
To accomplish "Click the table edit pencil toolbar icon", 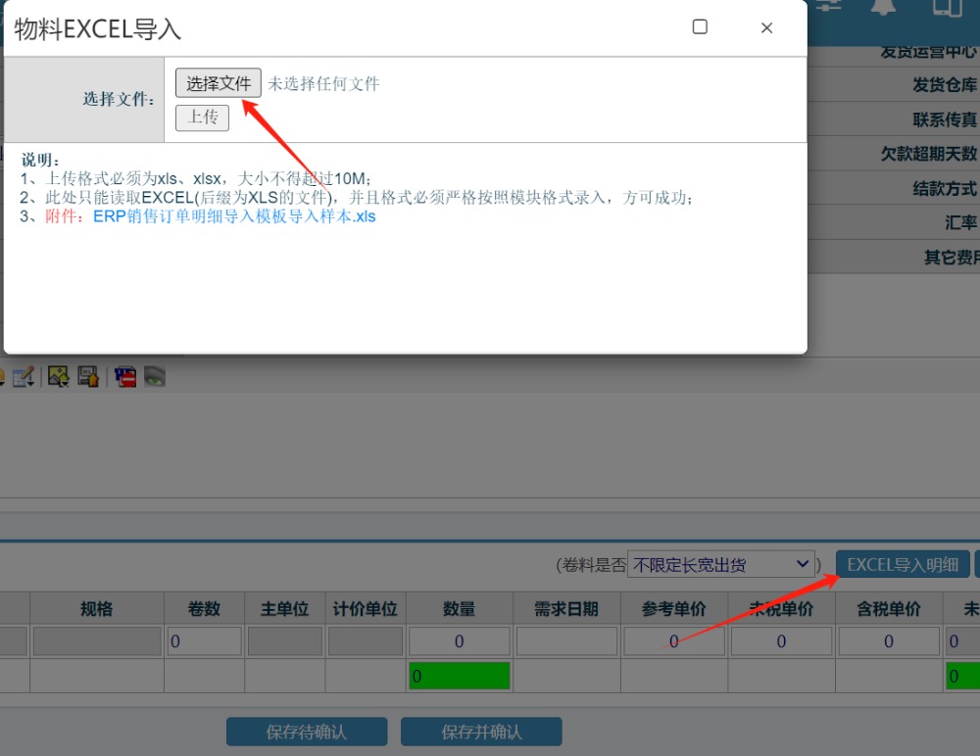I will tap(24, 376).
